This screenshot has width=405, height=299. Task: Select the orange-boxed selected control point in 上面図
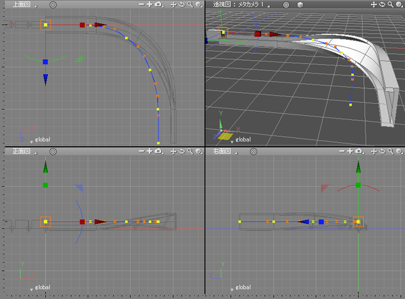[45, 25]
